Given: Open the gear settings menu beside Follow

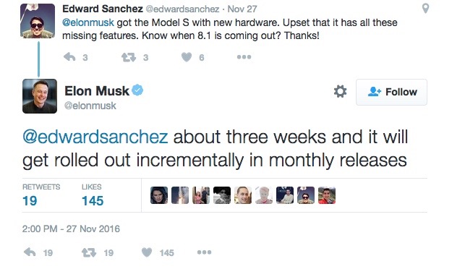Looking at the screenshot, I should coord(340,91).
